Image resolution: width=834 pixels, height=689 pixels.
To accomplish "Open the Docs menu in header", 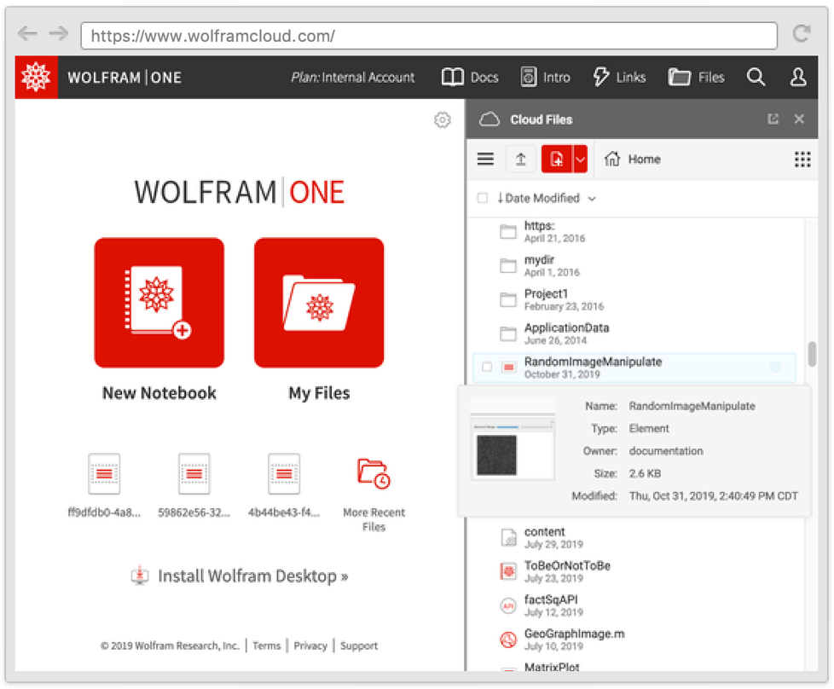I will point(470,78).
